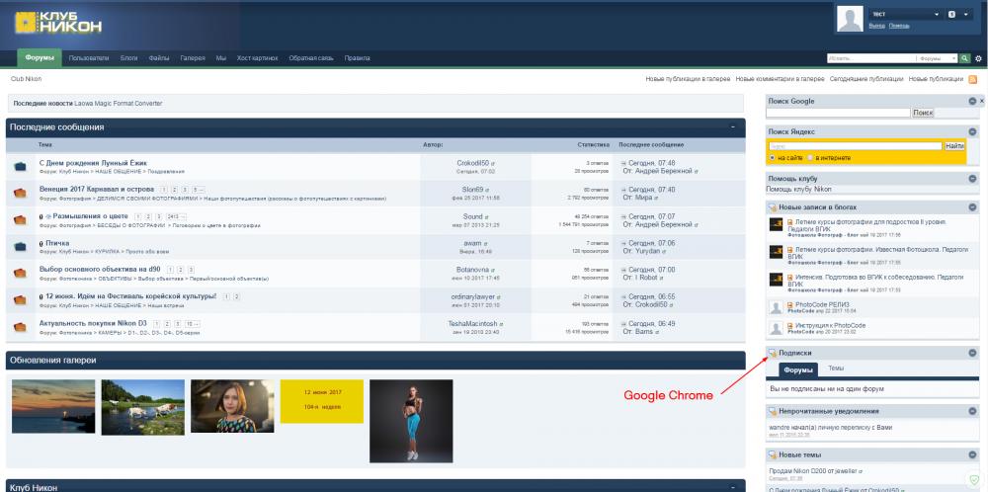Open the yellow 12 июня 2017 thumbnail
The height and width of the screenshot is (492, 988).
[x=322, y=401]
